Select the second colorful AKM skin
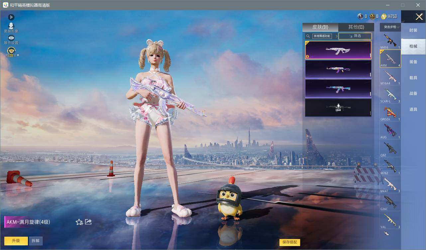 338,69
